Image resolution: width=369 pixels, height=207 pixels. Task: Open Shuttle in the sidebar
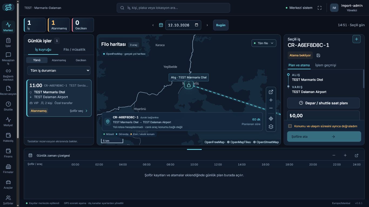pyautogui.click(x=8, y=106)
